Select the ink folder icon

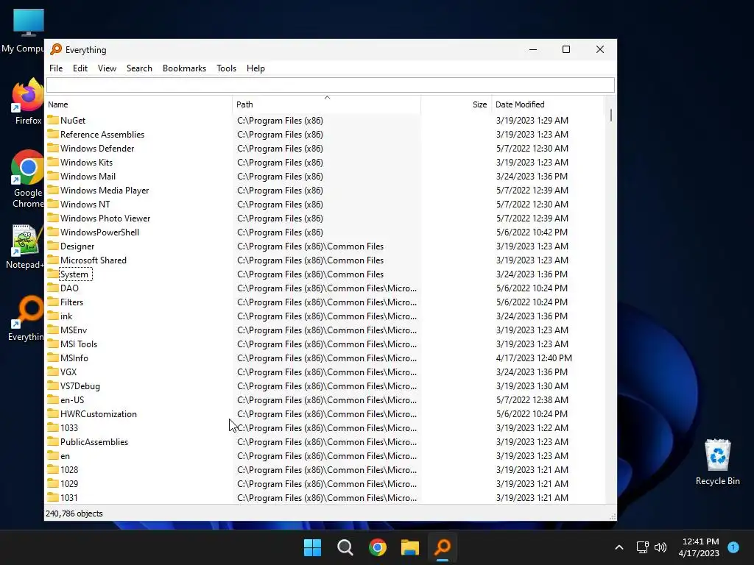pos(53,316)
